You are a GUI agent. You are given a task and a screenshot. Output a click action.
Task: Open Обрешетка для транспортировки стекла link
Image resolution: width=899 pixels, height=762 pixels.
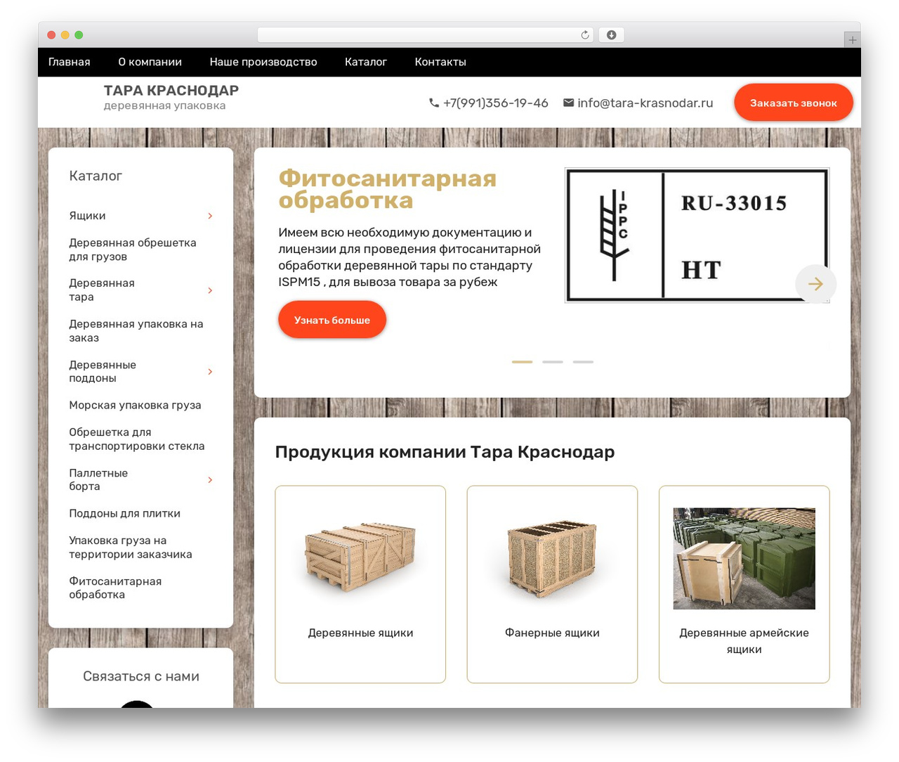[x=137, y=439]
